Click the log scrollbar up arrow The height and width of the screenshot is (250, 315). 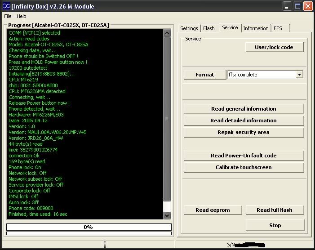tap(167, 33)
